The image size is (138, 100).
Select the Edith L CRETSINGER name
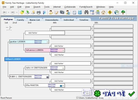click(x=21, y=77)
